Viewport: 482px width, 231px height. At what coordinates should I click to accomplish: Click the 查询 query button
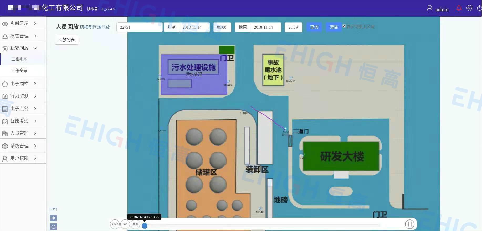[x=314, y=27]
